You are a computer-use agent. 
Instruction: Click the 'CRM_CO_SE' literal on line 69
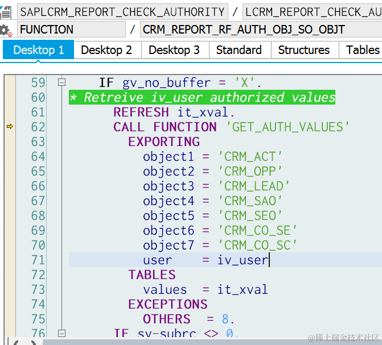pos(257,230)
